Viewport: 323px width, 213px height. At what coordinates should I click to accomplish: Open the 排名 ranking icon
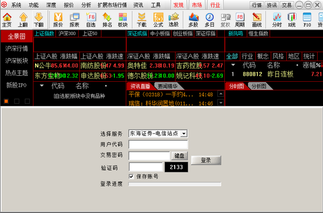pyautogui.click(x=107, y=20)
